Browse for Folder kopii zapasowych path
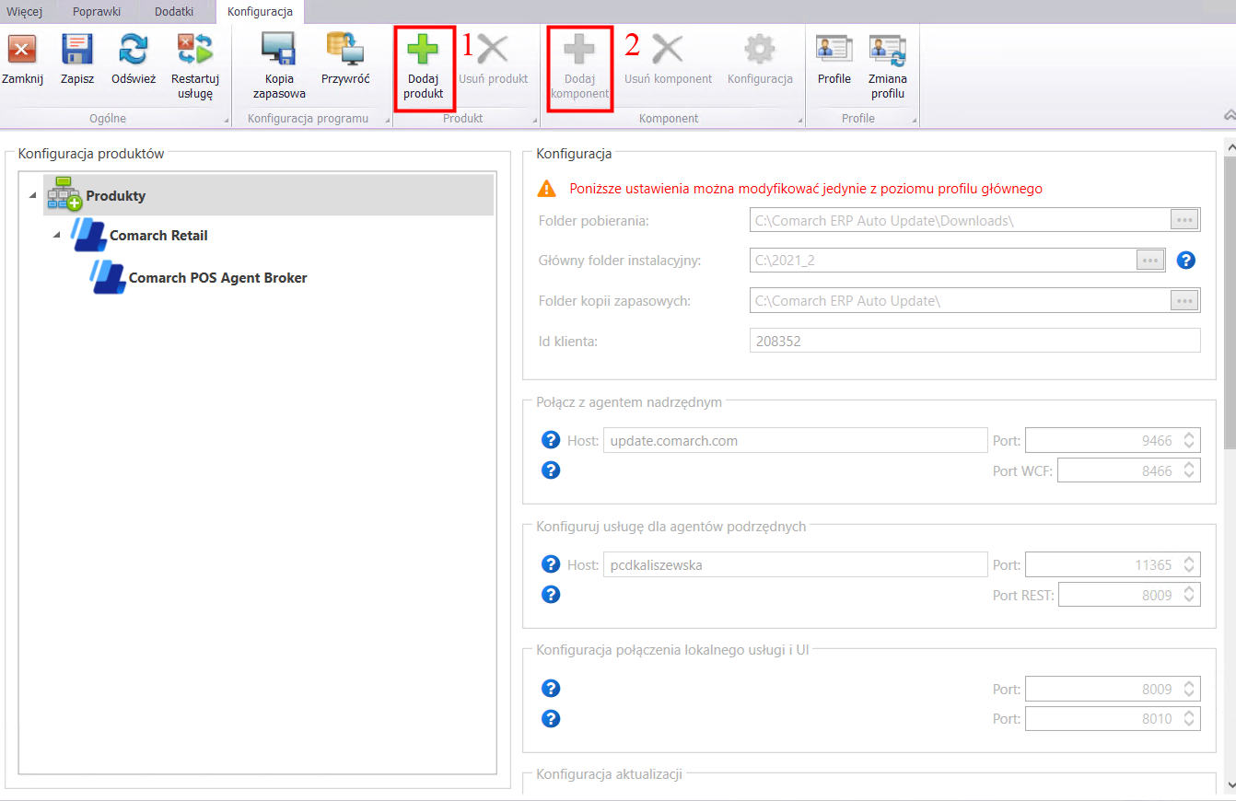 (1184, 300)
